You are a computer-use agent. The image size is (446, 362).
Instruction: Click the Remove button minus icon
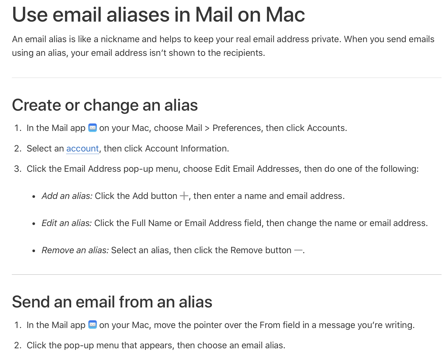[298, 250]
